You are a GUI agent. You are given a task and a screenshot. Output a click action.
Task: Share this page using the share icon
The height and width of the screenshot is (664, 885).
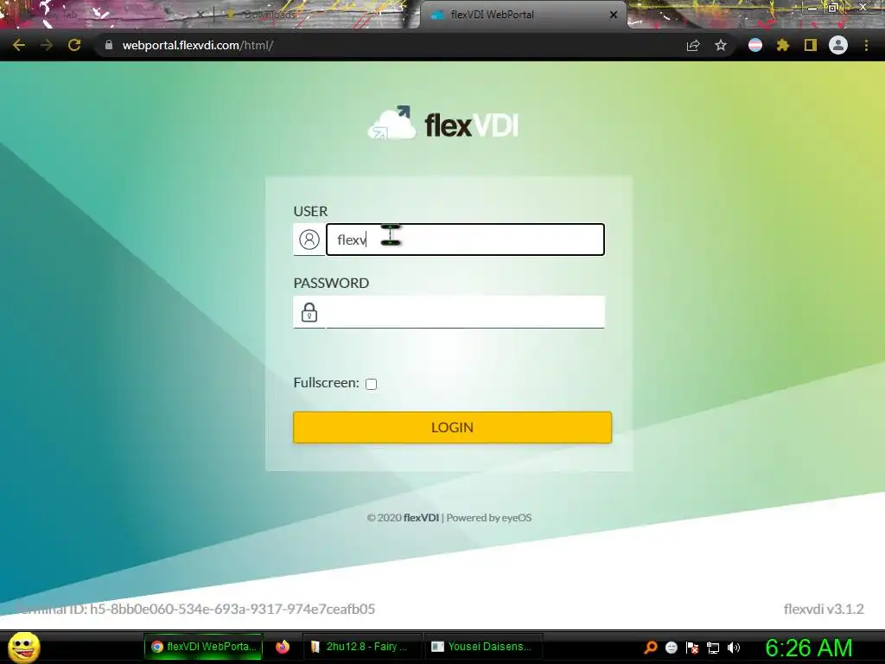click(x=693, y=45)
